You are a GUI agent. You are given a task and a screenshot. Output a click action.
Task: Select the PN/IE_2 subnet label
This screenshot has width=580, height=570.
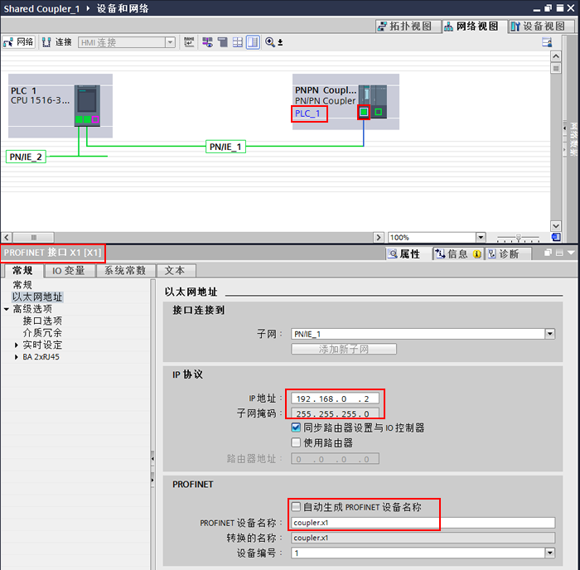tap(26, 157)
